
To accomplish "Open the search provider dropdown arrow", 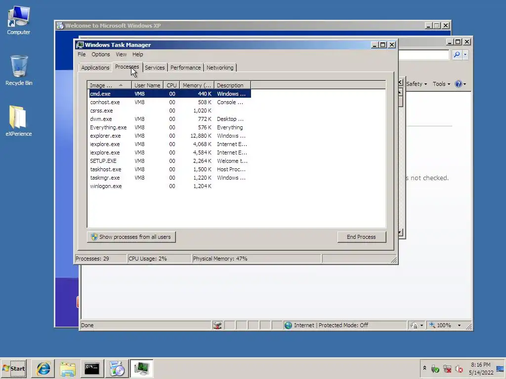I will click(465, 54).
